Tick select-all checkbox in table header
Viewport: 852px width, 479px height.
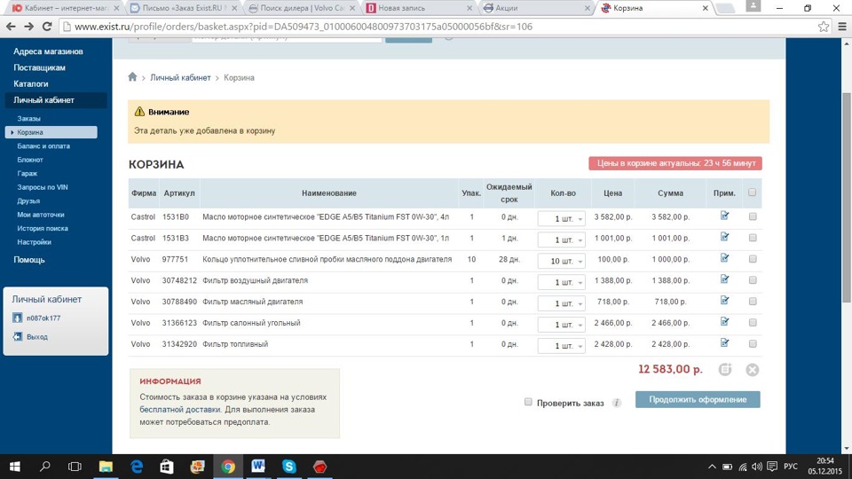(x=752, y=192)
